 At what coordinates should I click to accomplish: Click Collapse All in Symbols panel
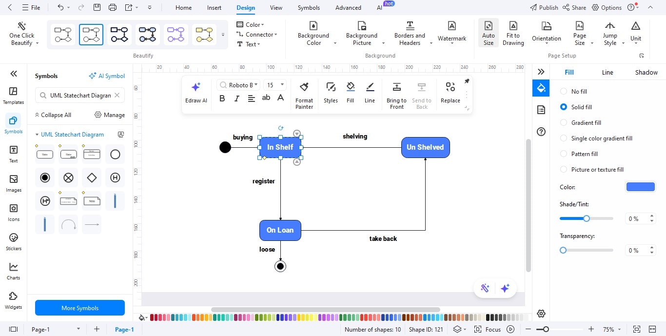[53, 115]
